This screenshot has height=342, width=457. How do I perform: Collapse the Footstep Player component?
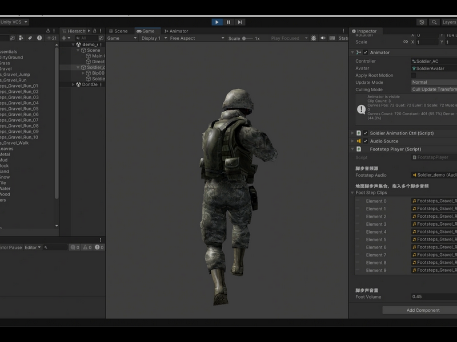click(352, 149)
